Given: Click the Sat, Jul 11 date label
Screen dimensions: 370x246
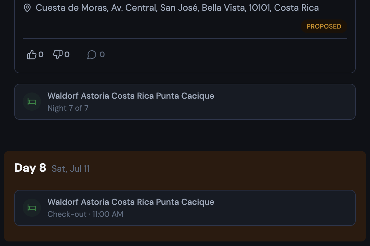Looking at the screenshot, I should 71,169.
